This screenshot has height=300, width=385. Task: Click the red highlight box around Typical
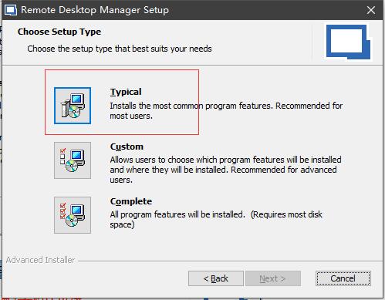pyautogui.click(x=122, y=102)
